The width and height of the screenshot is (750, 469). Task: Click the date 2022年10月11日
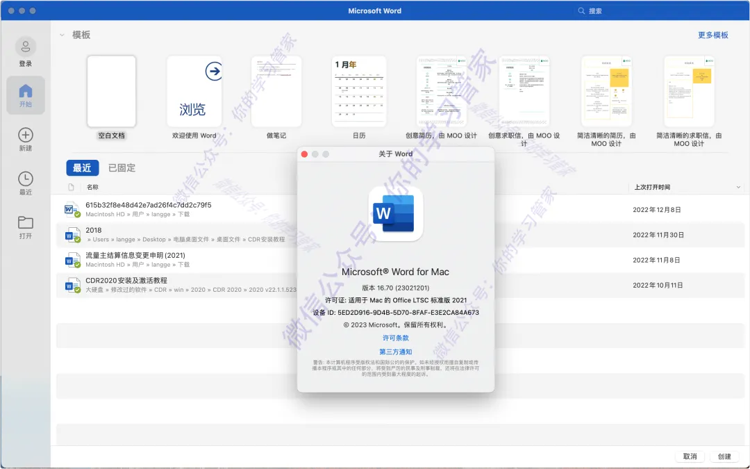(x=658, y=286)
